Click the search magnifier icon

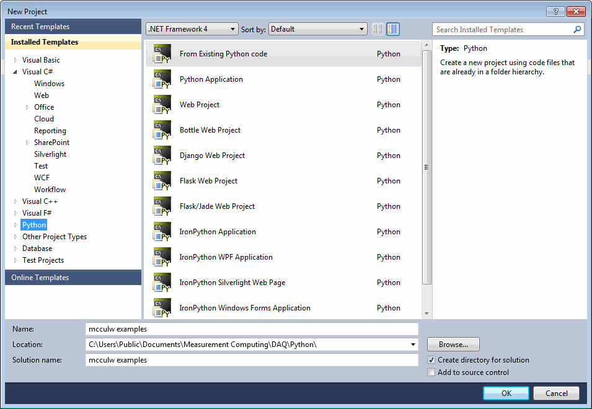point(577,29)
